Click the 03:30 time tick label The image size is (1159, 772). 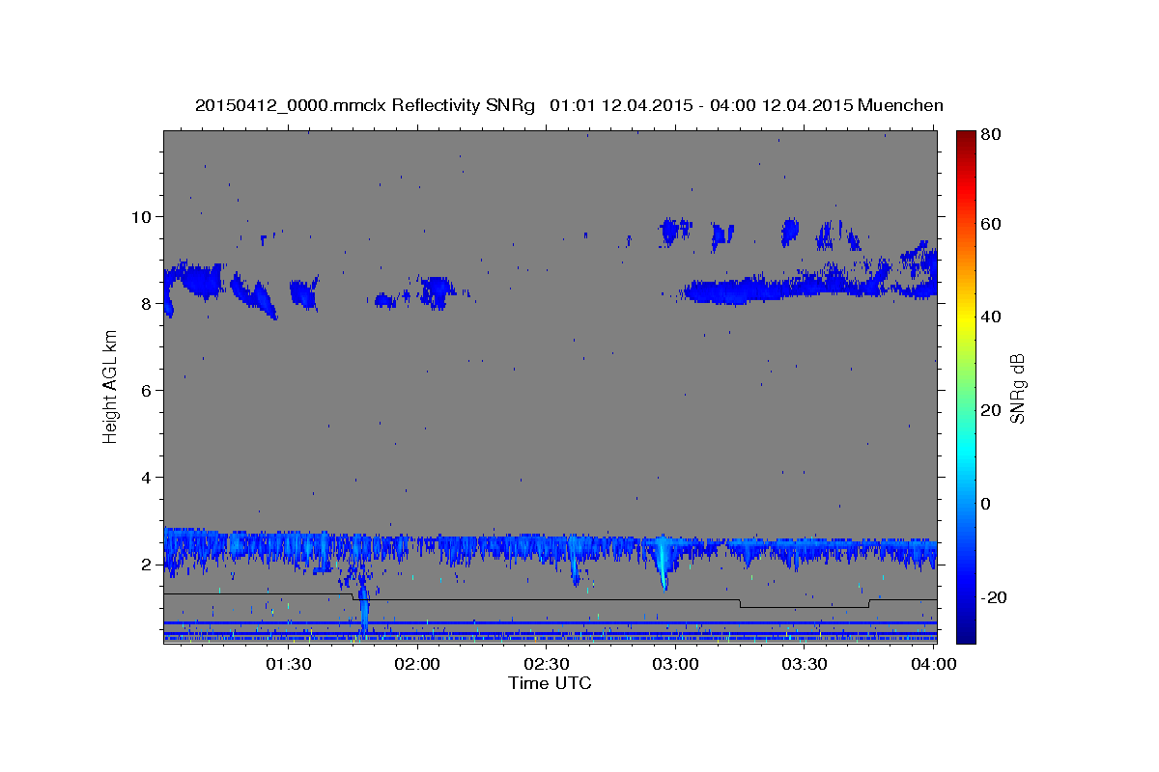[x=805, y=664]
